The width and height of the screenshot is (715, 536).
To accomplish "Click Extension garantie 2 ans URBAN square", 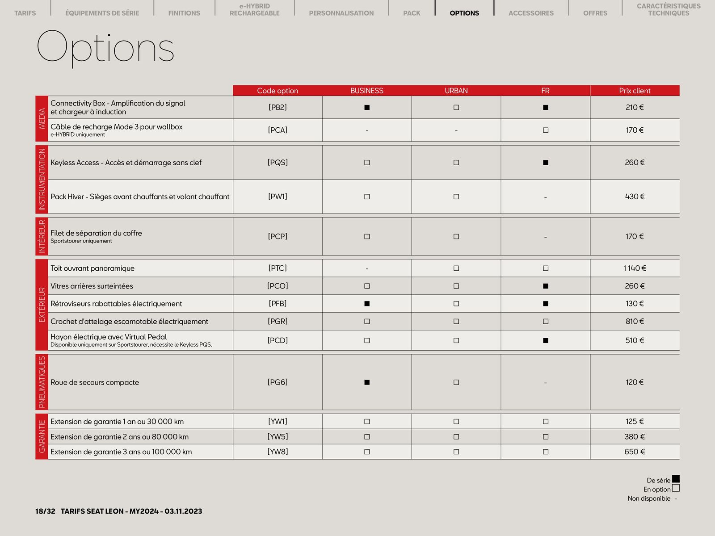I will (456, 437).
